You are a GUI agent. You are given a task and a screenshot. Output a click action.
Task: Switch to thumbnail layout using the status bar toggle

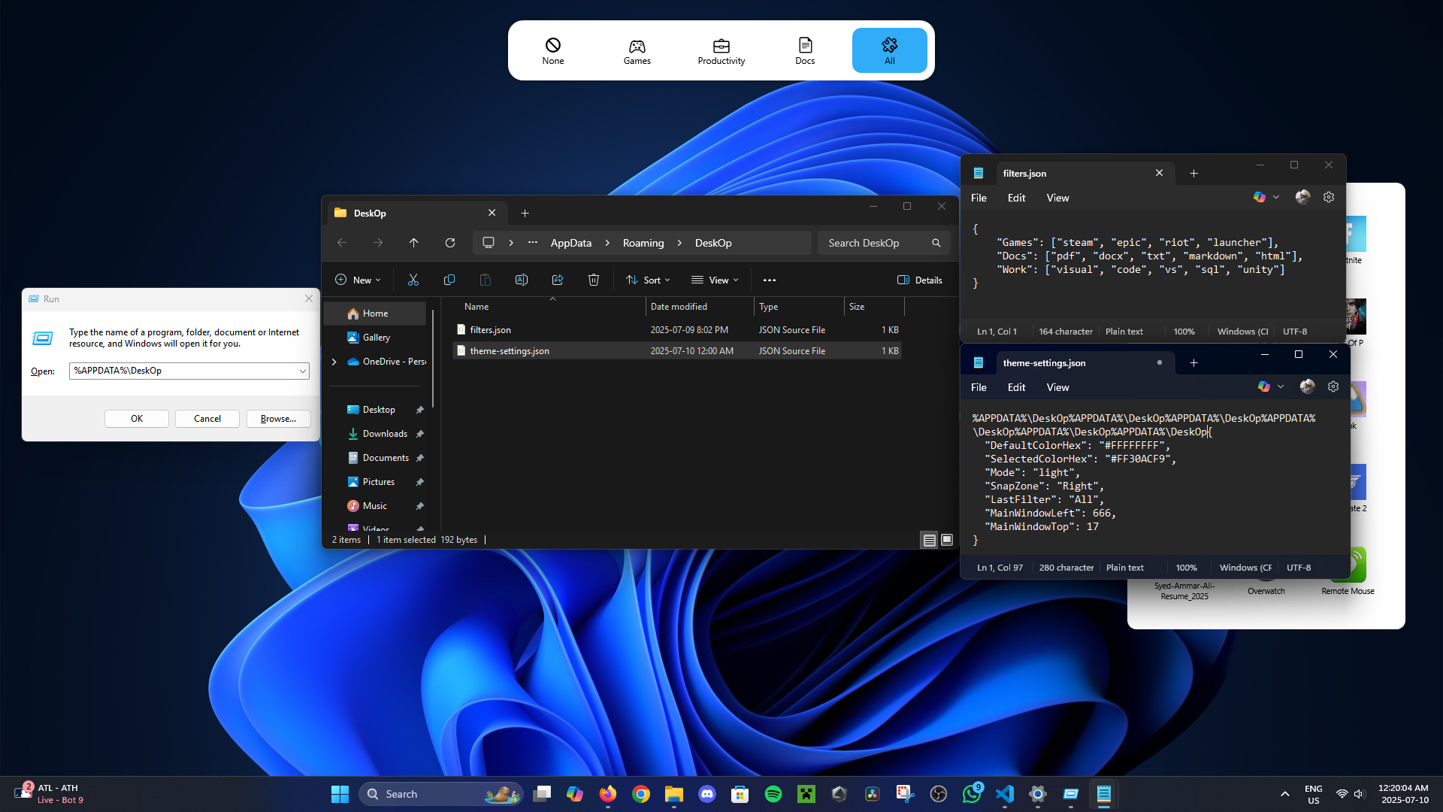(x=946, y=540)
